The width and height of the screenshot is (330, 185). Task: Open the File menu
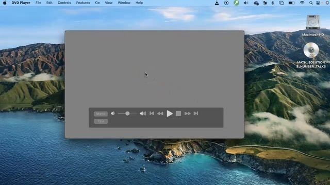point(38,3)
